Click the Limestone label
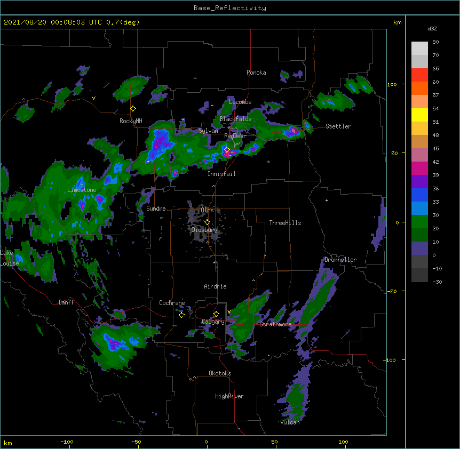460x449 pixels. (x=82, y=190)
